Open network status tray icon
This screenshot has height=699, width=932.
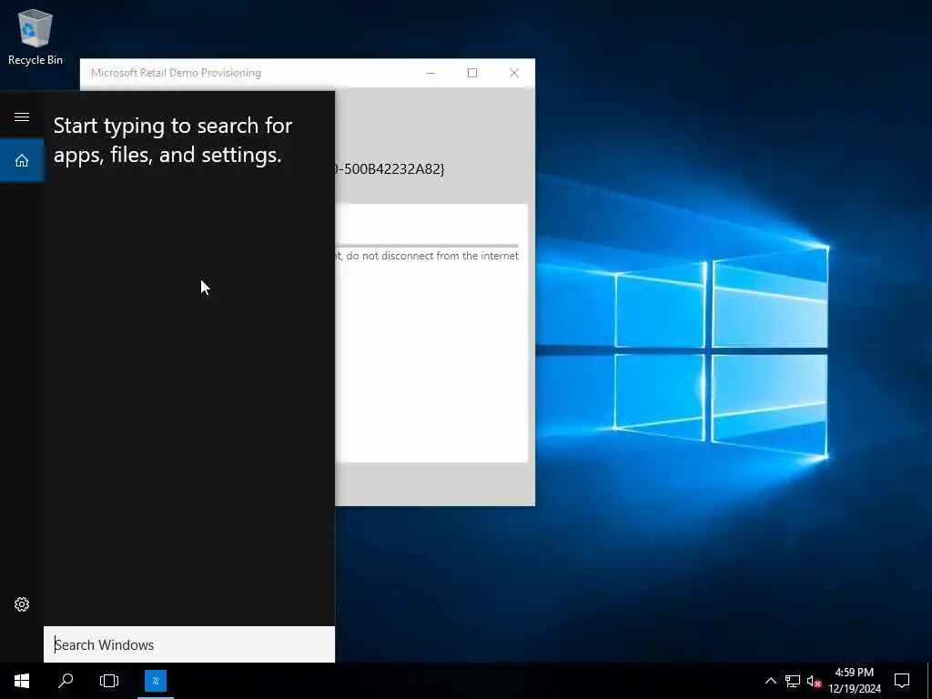[793, 681]
